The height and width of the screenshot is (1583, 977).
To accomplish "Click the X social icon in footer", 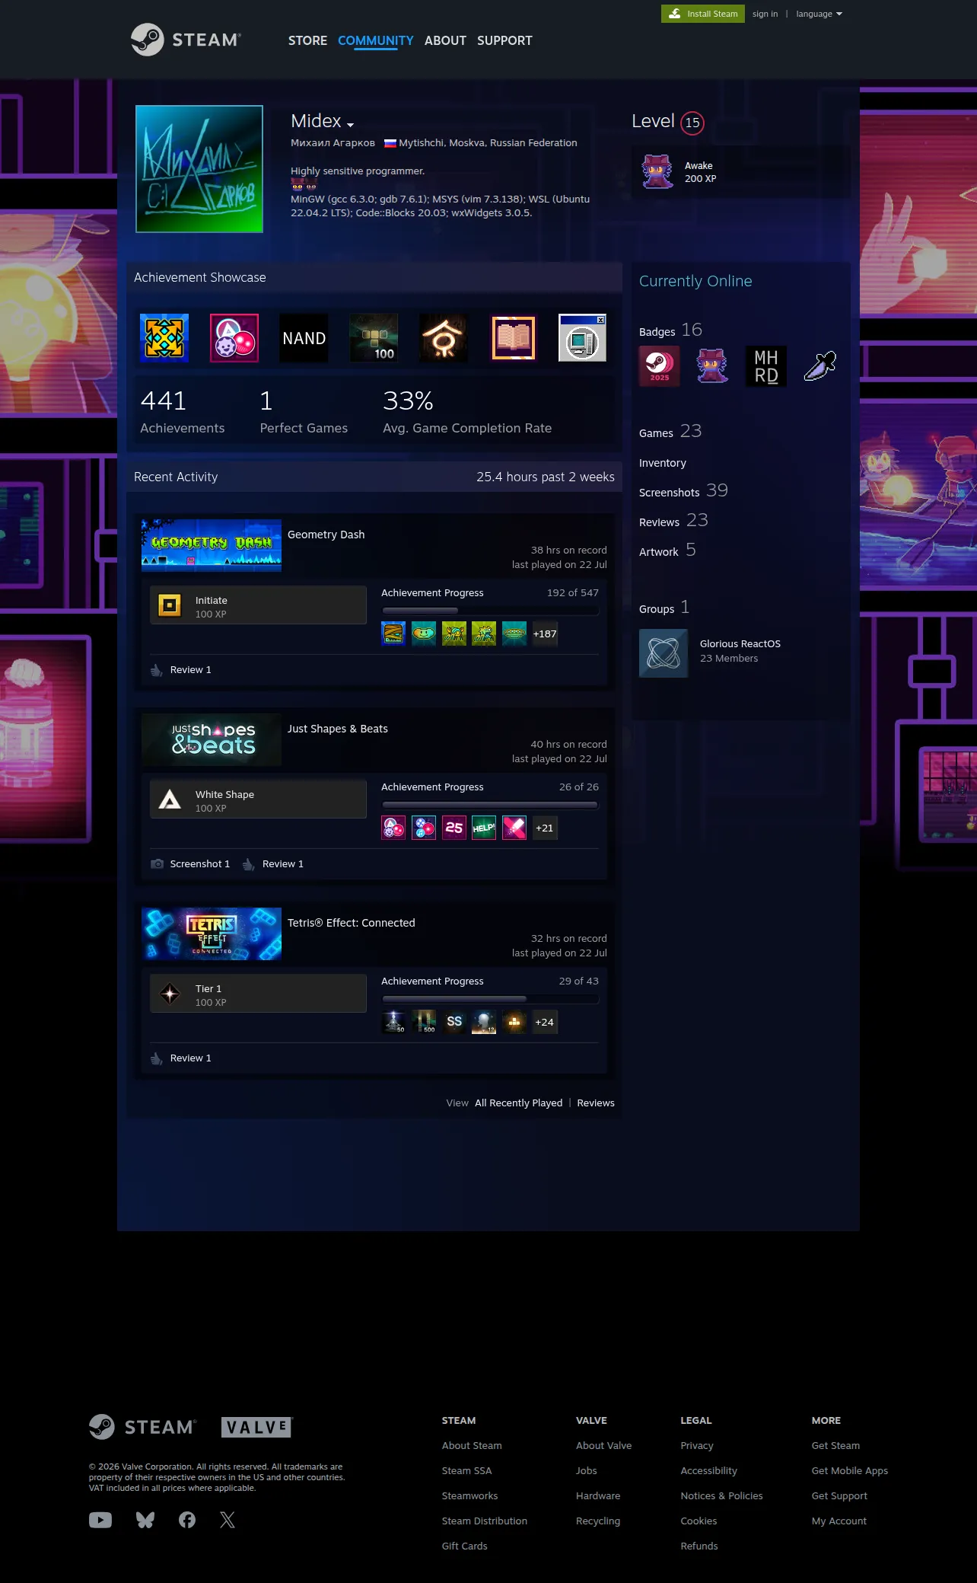I will coord(228,1520).
